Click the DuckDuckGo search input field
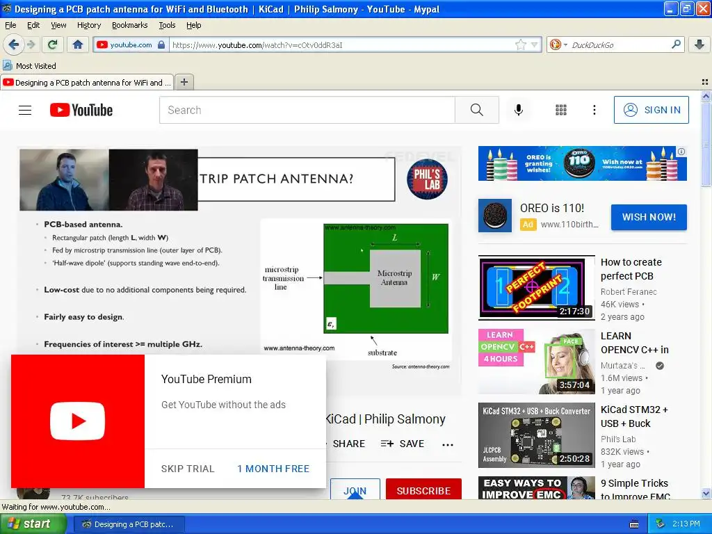Screen dimensions: 712x534 (618, 44)
